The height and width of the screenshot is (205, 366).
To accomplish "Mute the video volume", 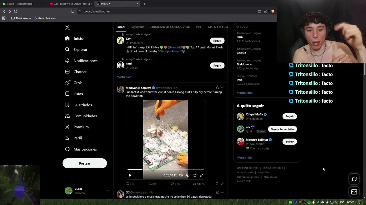I will coord(181,175).
